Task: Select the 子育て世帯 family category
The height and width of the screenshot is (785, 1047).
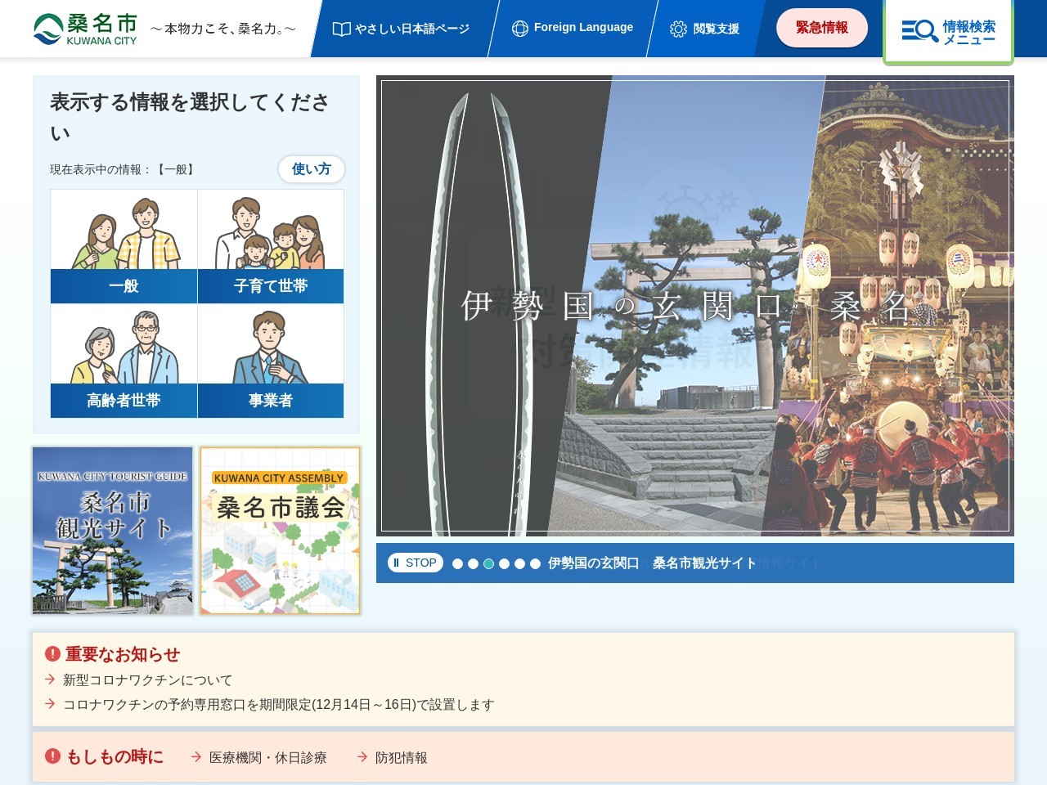Action: pyautogui.click(x=271, y=246)
